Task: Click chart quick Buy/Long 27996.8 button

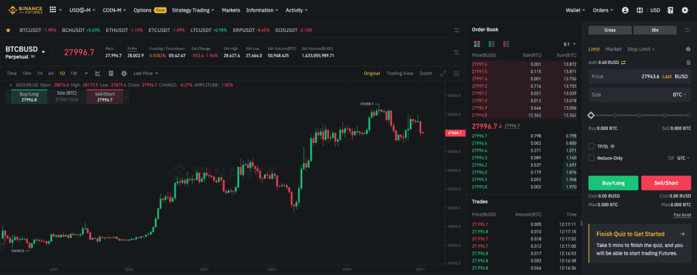Action: pyautogui.click(x=29, y=97)
